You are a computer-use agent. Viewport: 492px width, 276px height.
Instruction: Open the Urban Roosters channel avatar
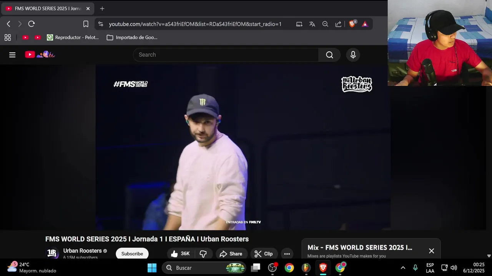coord(53,253)
